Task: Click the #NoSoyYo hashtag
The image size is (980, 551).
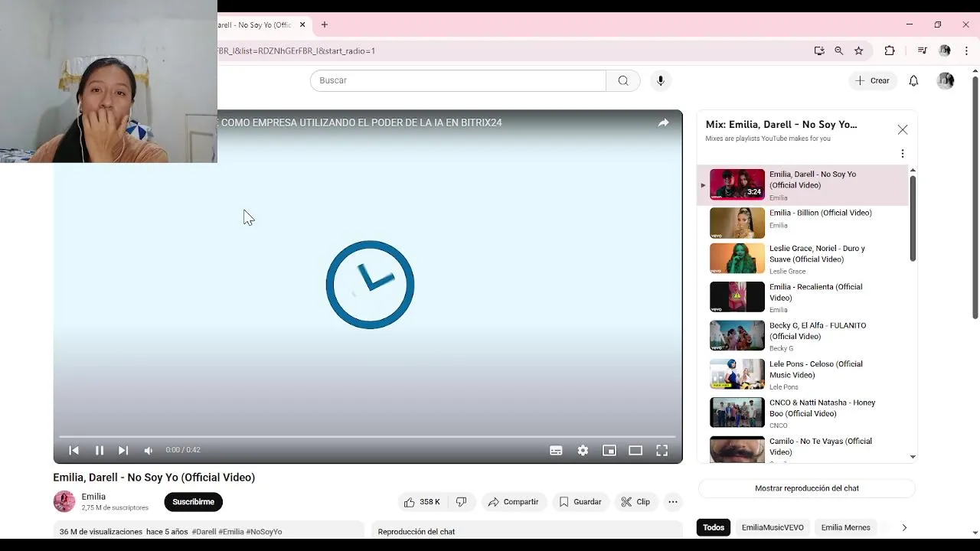Action: click(x=264, y=532)
